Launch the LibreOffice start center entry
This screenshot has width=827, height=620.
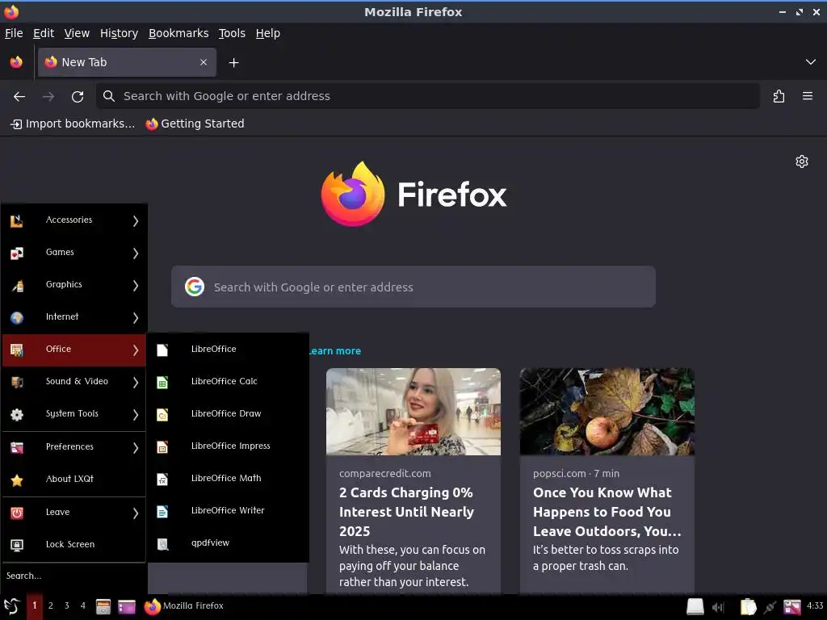[227, 349]
